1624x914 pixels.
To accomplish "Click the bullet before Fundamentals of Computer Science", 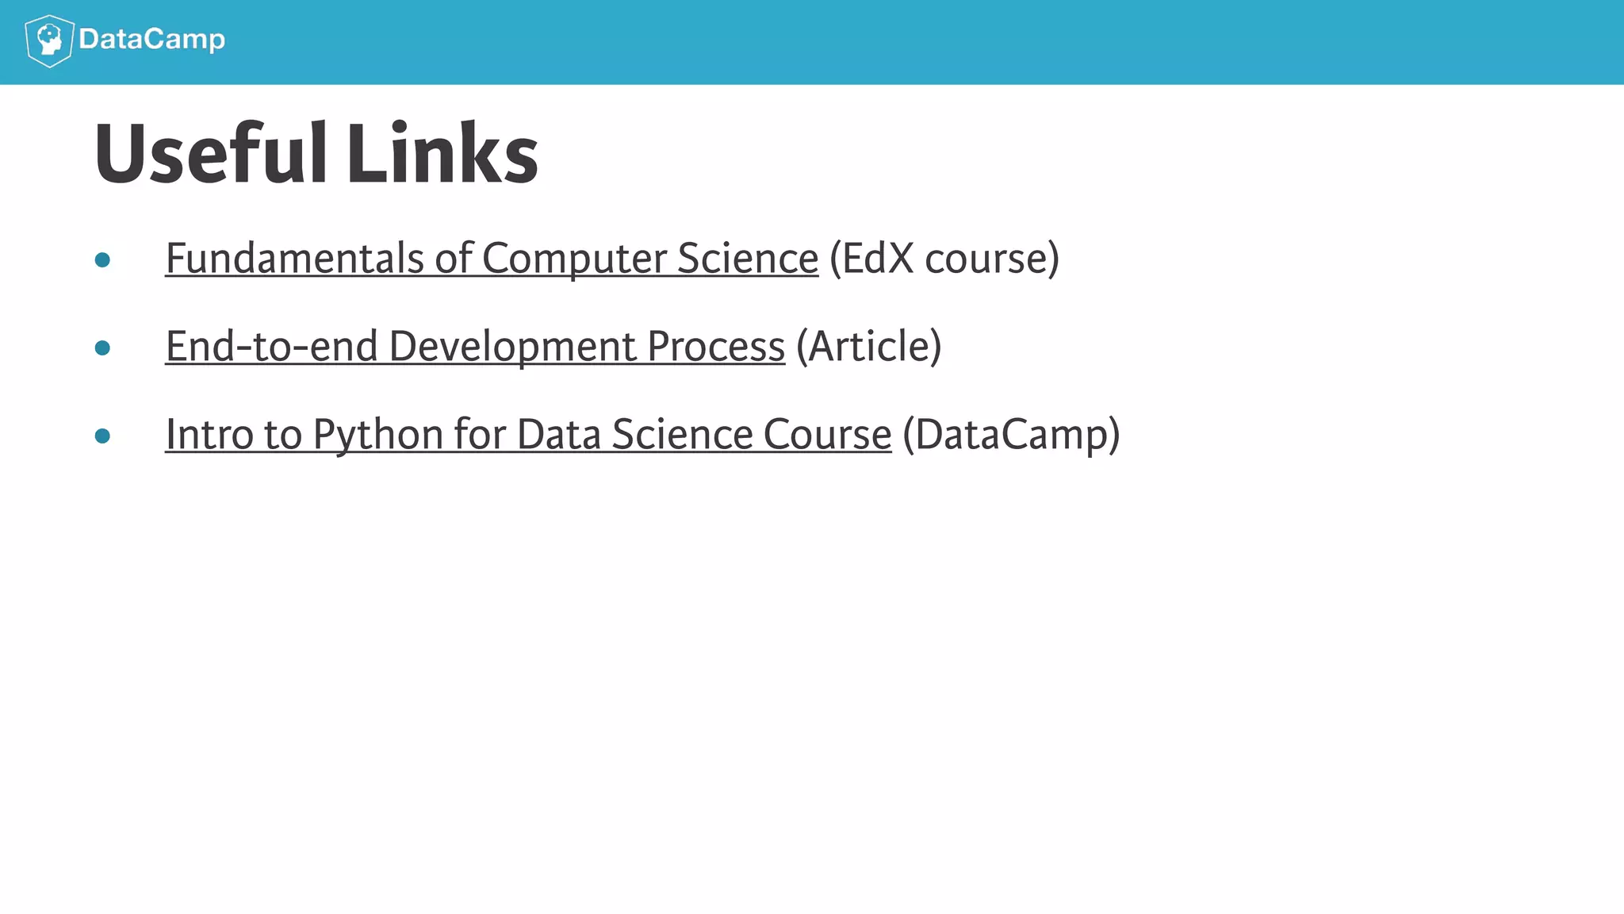I will [x=102, y=259].
